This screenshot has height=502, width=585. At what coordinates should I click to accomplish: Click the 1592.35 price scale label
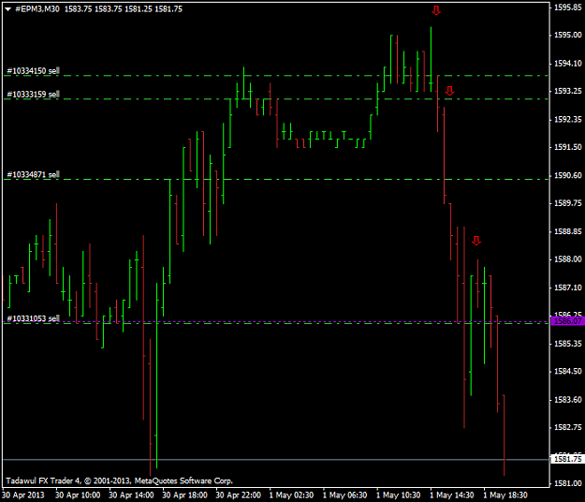[568, 120]
